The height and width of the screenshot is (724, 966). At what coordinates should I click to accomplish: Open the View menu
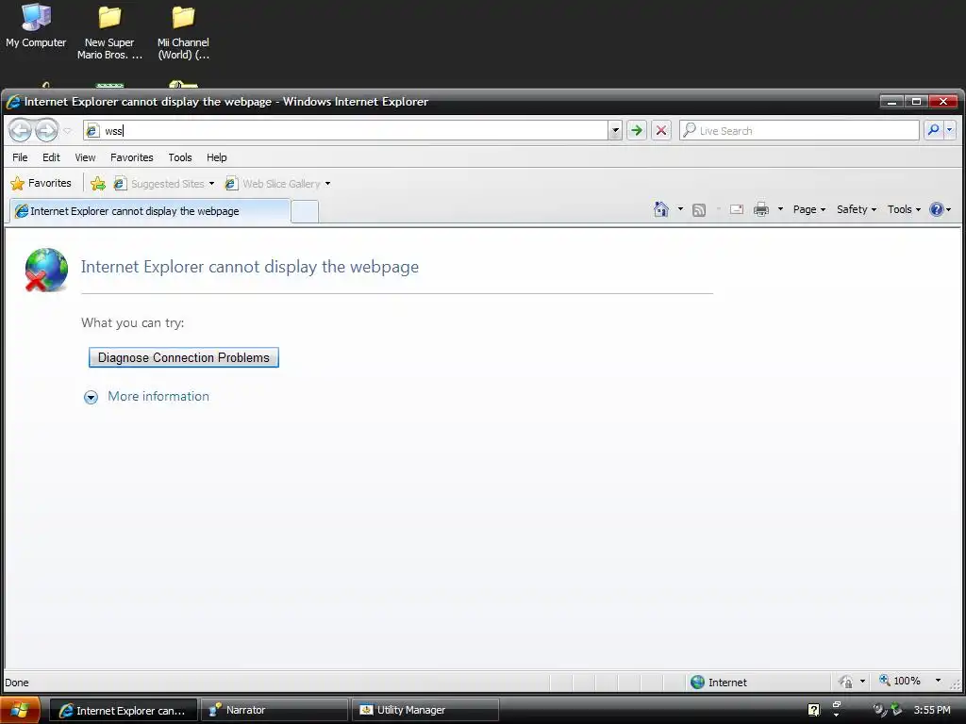[85, 157]
